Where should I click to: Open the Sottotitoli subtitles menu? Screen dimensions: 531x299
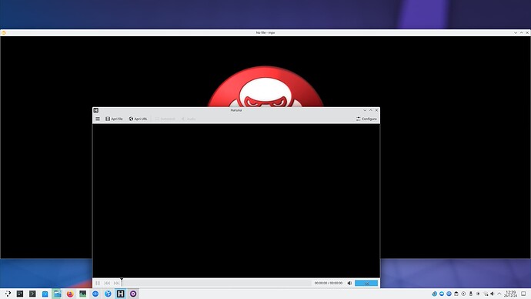(x=165, y=119)
